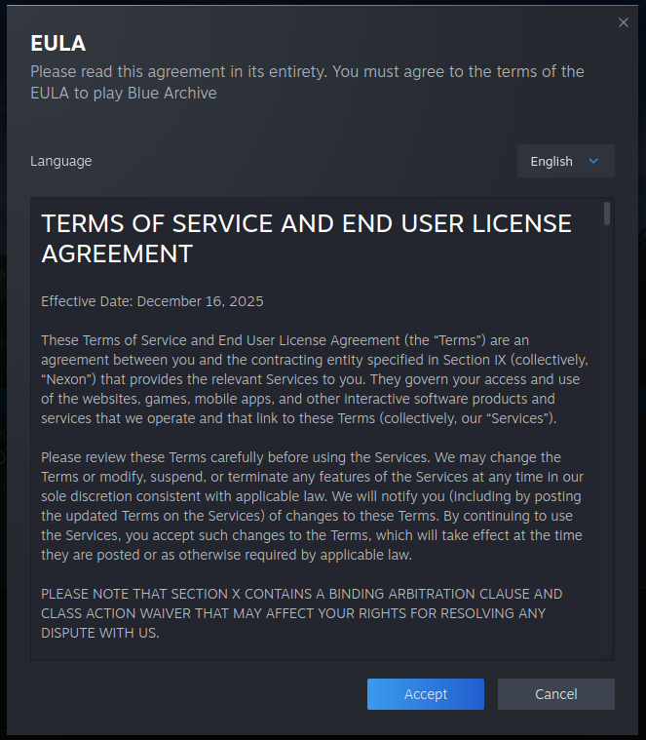646x740 pixels.
Task: Cancel the EULA dialog
Action: tap(556, 694)
